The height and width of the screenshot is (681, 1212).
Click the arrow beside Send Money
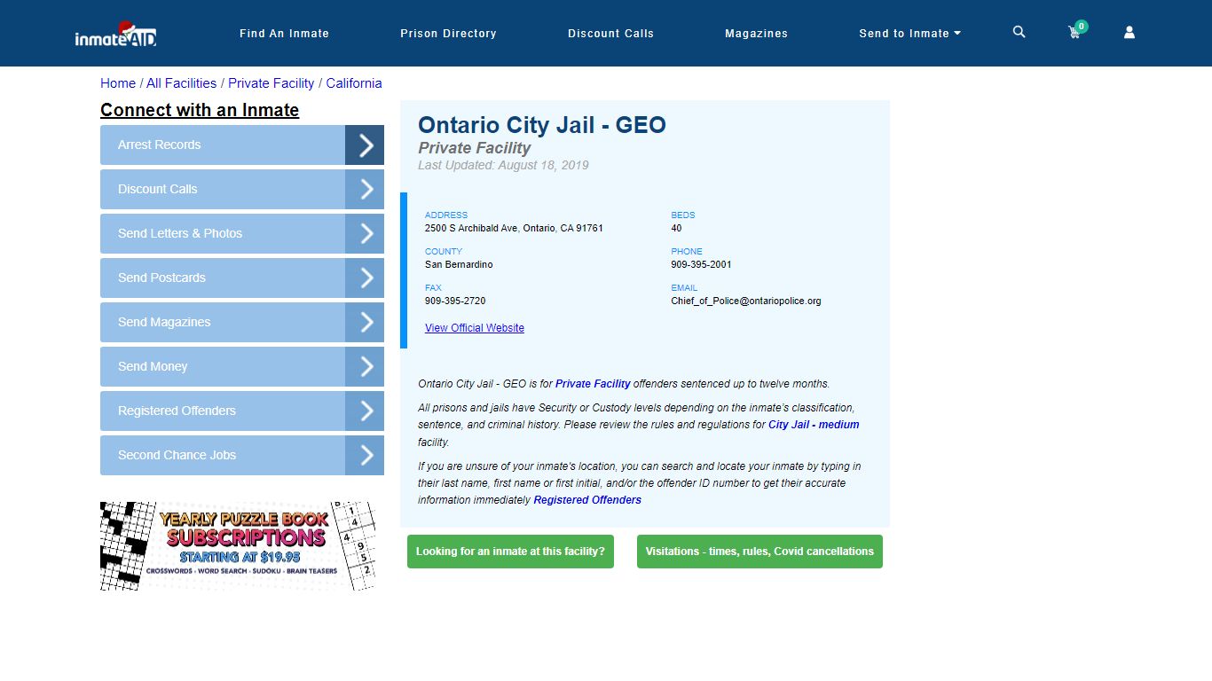click(365, 366)
